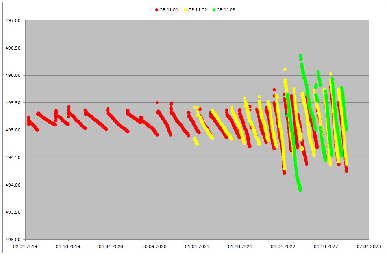
Task: Click the green GF-11 03 legend marker
Action: [x=214, y=10]
